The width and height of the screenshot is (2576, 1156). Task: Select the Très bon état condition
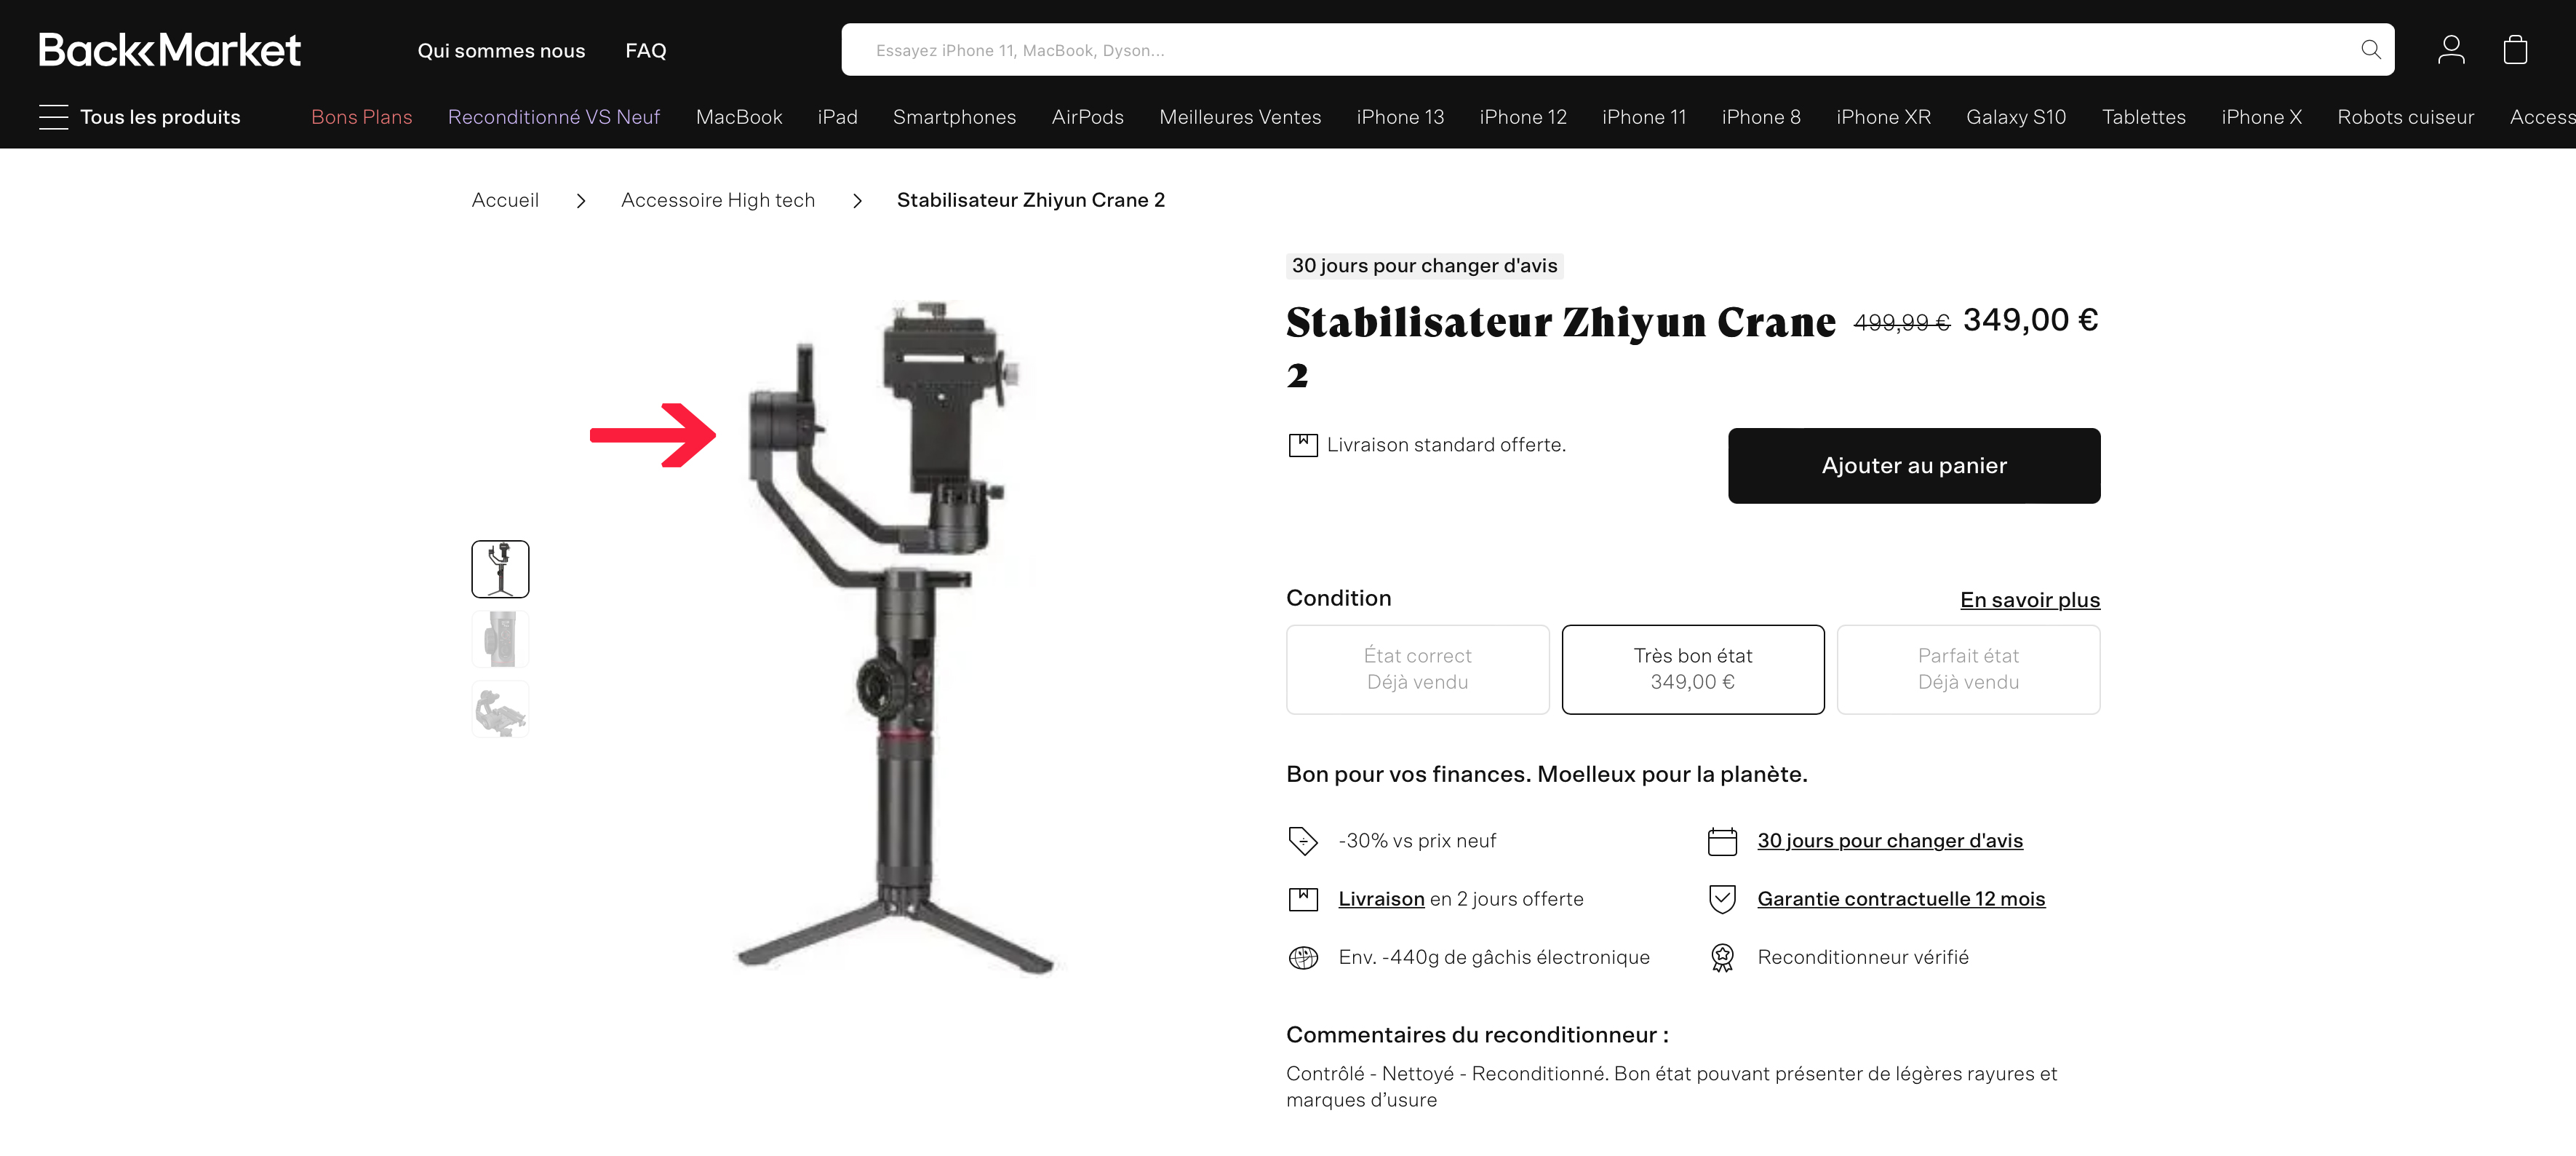click(1693, 668)
